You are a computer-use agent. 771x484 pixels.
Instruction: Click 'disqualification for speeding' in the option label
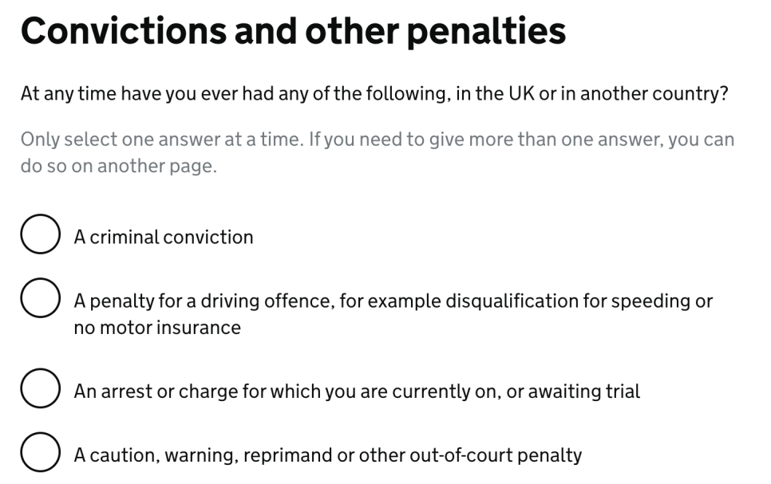[551, 301]
